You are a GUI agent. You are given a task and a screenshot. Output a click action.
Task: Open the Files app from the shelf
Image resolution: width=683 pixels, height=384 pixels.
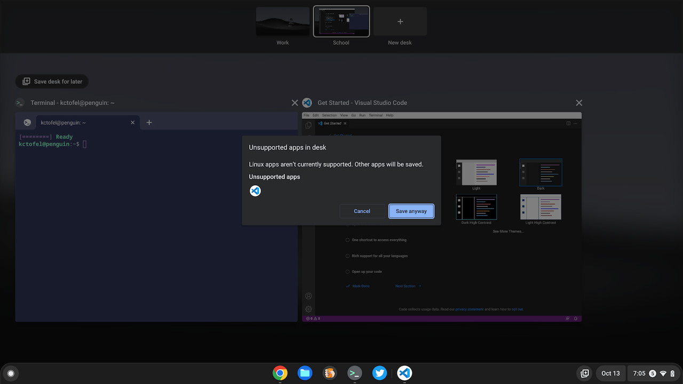click(305, 373)
